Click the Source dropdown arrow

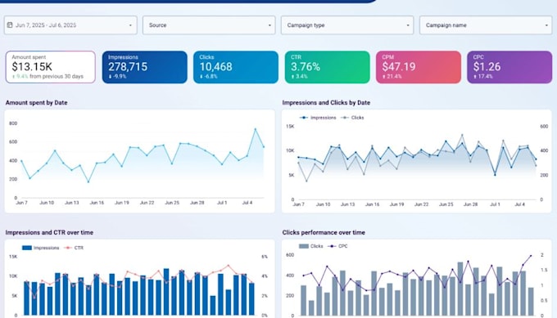pyautogui.click(x=269, y=25)
